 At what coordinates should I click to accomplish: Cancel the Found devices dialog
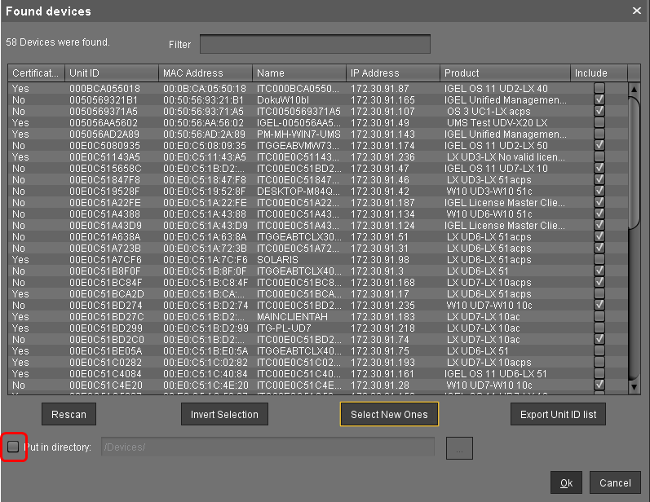pos(615,482)
